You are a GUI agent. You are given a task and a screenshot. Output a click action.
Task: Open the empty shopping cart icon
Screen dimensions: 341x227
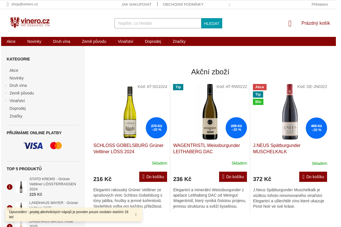pyautogui.click(x=290, y=24)
